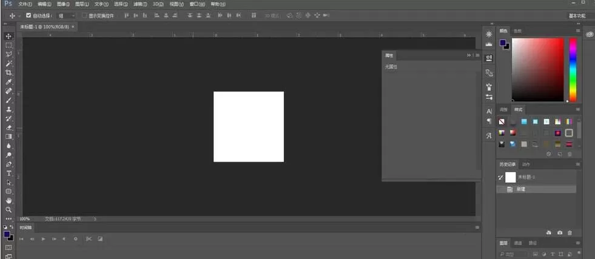Viewport: 595px width, 259px height.
Task: Select the Horizontal Type tool
Action: (x=8, y=173)
